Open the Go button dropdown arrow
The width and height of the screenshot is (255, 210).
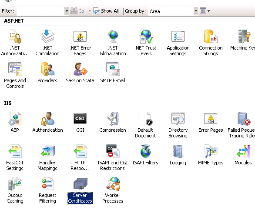(90, 11)
